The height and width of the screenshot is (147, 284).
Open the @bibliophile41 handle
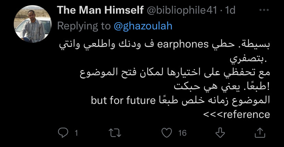pos(182,10)
